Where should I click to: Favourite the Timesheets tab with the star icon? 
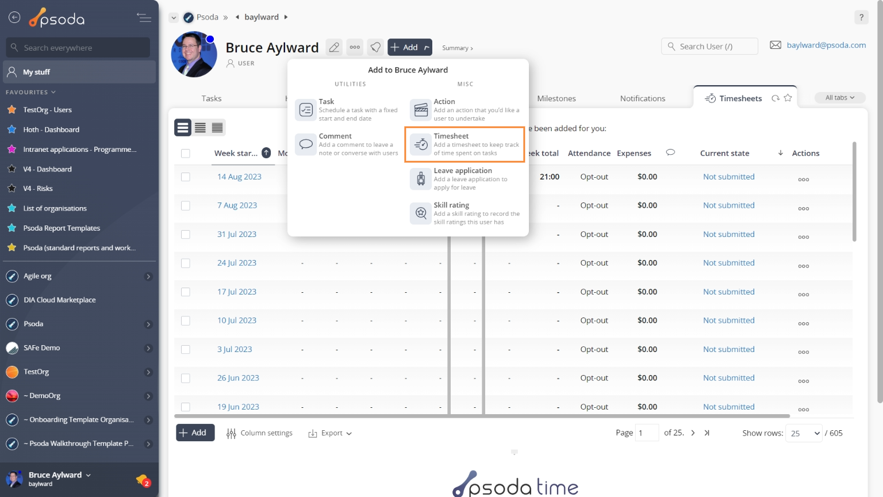coord(788,98)
